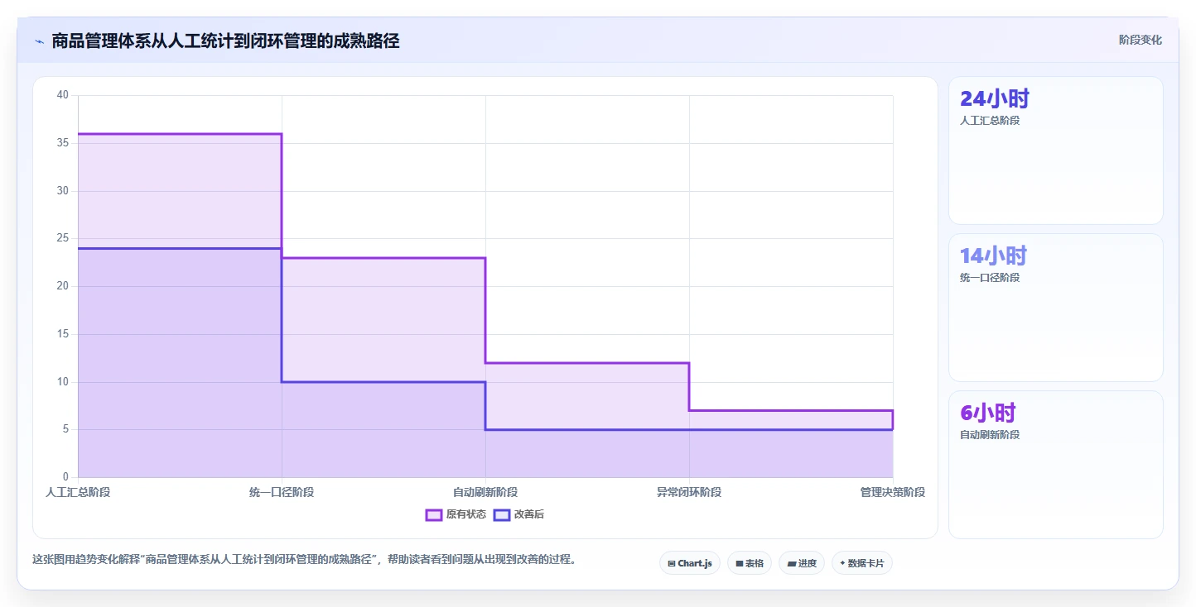Click the Chart.js tag

(690, 563)
